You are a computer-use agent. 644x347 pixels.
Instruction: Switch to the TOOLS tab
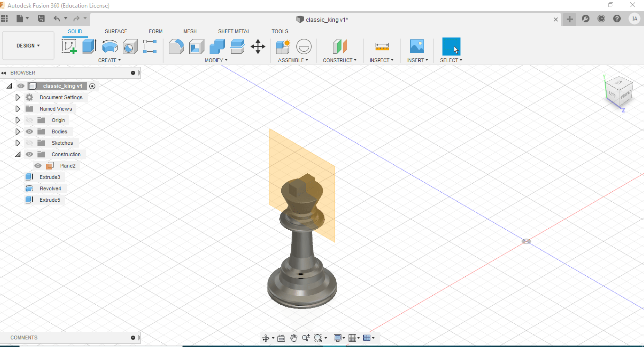click(280, 31)
